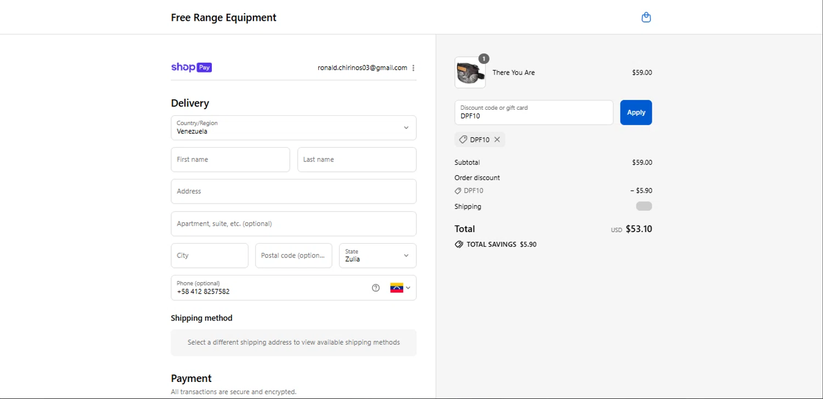
Task: Click the Order discount label
Action: pos(477,178)
